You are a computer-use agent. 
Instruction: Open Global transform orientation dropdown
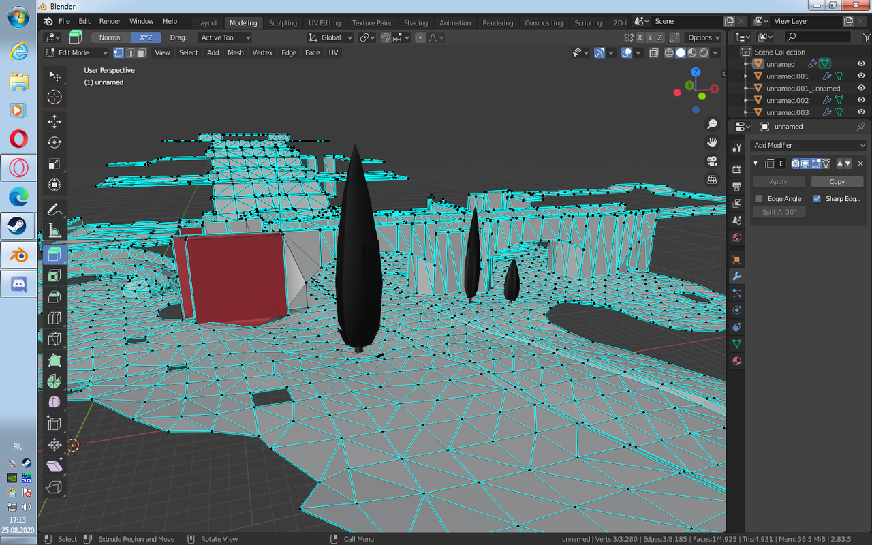330,37
